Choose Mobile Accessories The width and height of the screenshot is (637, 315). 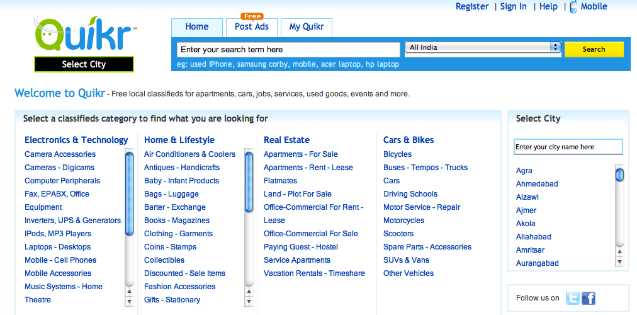(x=58, y=273)
